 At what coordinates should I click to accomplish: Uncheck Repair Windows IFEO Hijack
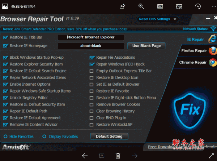(92, 64)
